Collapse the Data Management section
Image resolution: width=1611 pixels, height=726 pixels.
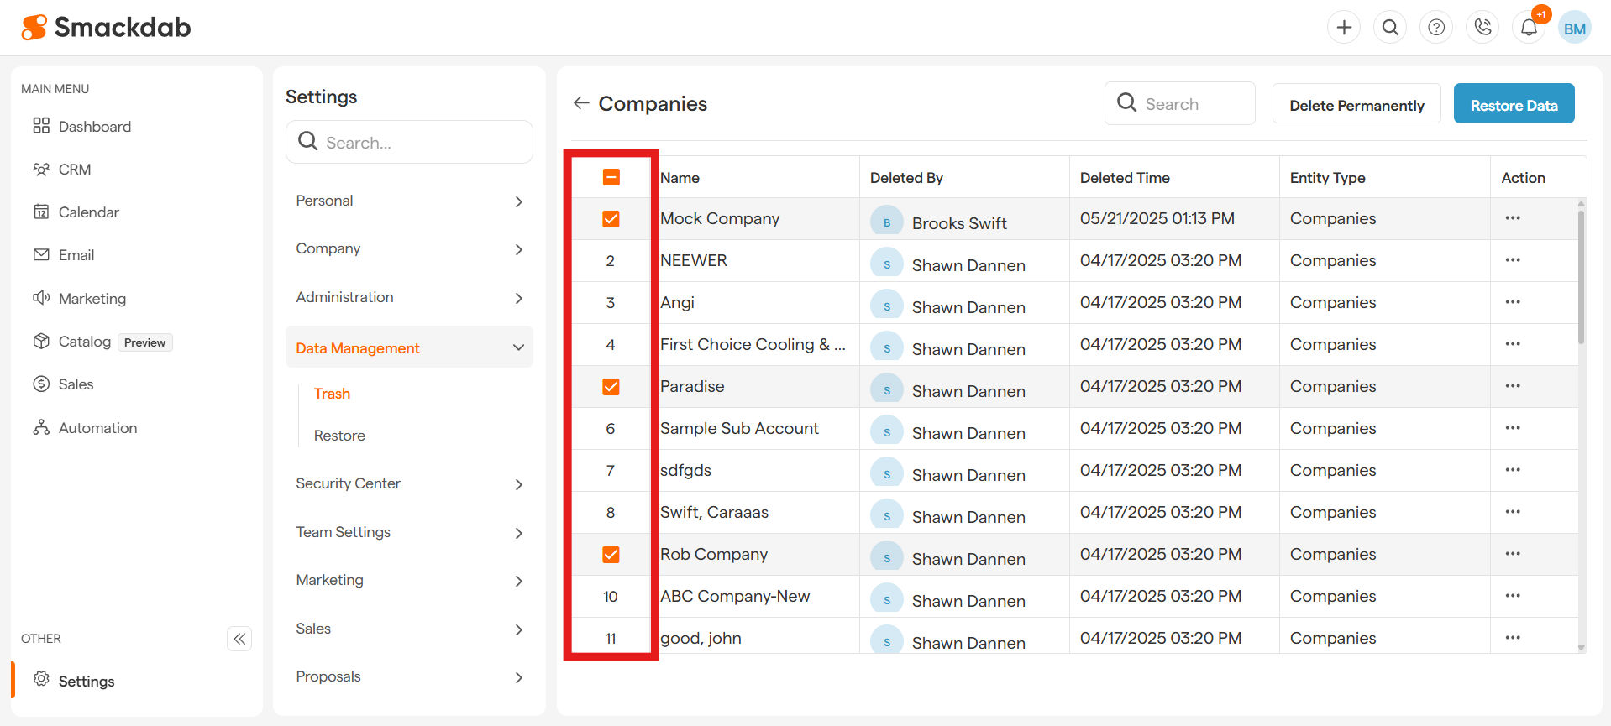tap(409, 347)
